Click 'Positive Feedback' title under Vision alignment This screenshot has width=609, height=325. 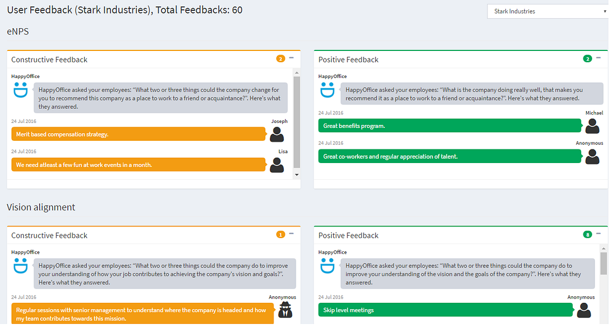(x=348, y=236)
